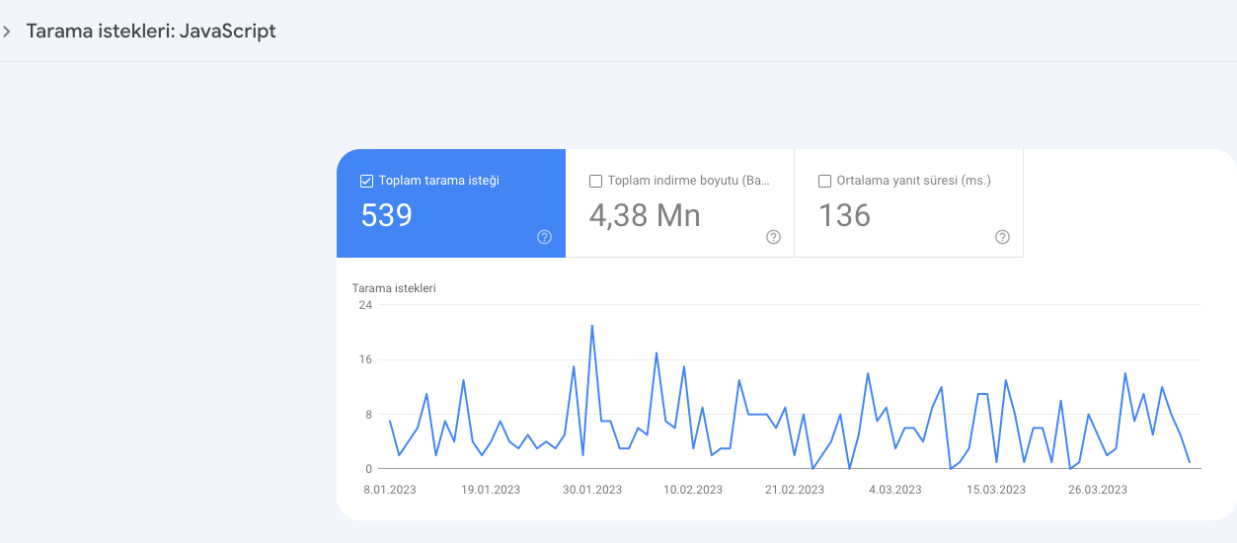Open help tooltip for Toplam indirme boyutu
Image resolution: width=1237 pixels, height=543 pixels.
tap(773, 237)
